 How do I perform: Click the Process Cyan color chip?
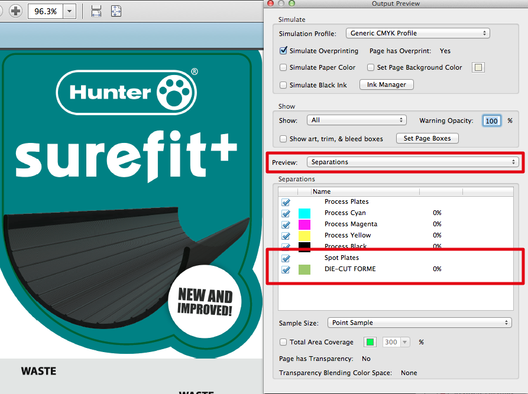305,213
